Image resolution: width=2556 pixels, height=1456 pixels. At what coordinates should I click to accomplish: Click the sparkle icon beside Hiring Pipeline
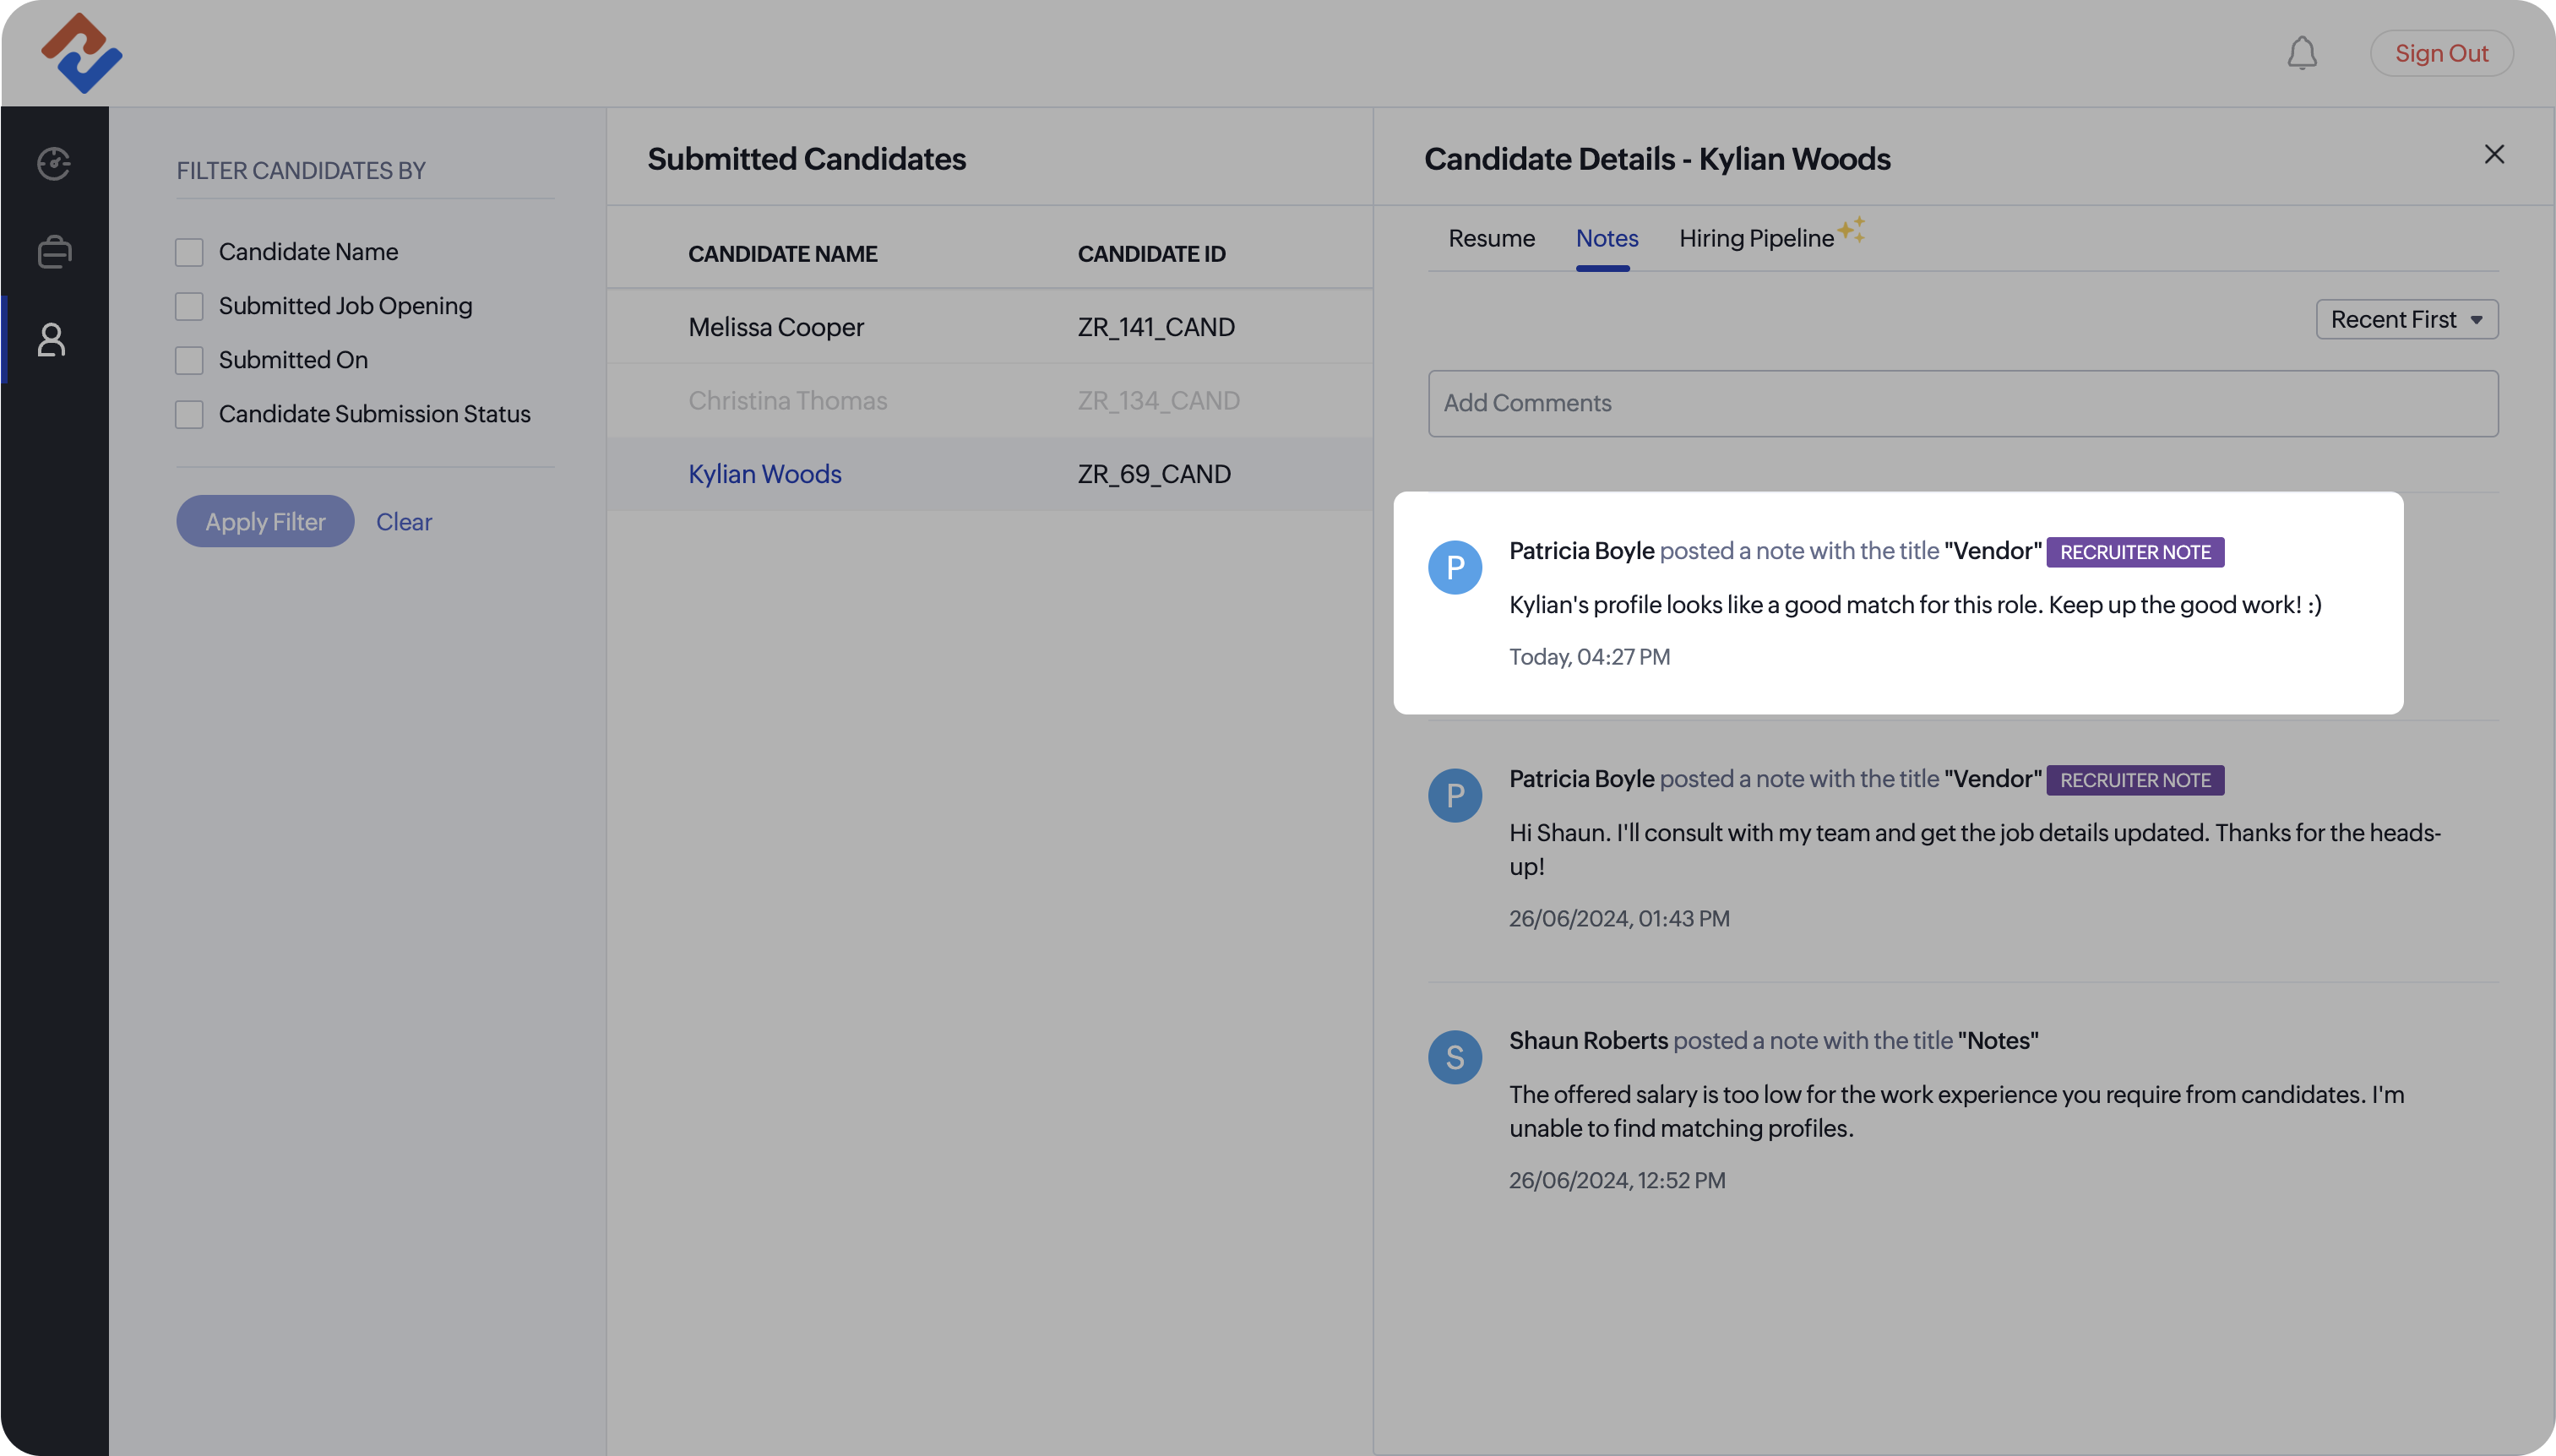coord(1852,229)
